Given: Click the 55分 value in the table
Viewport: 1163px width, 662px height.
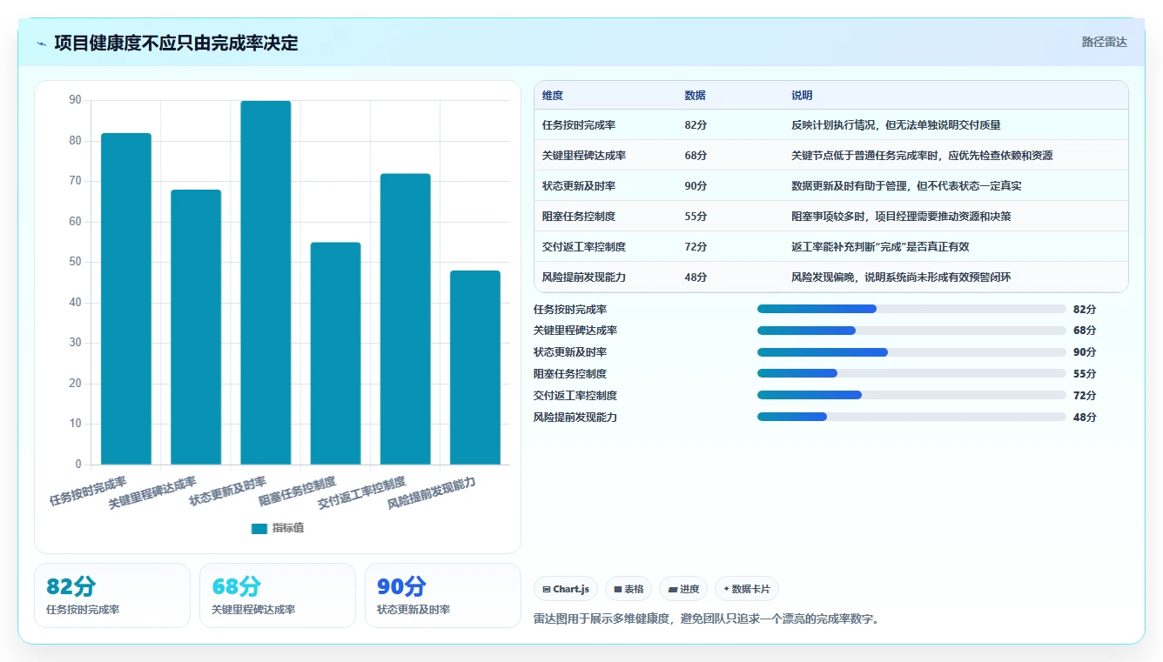Looking at the screenshot, I should [x=696, y=217].
